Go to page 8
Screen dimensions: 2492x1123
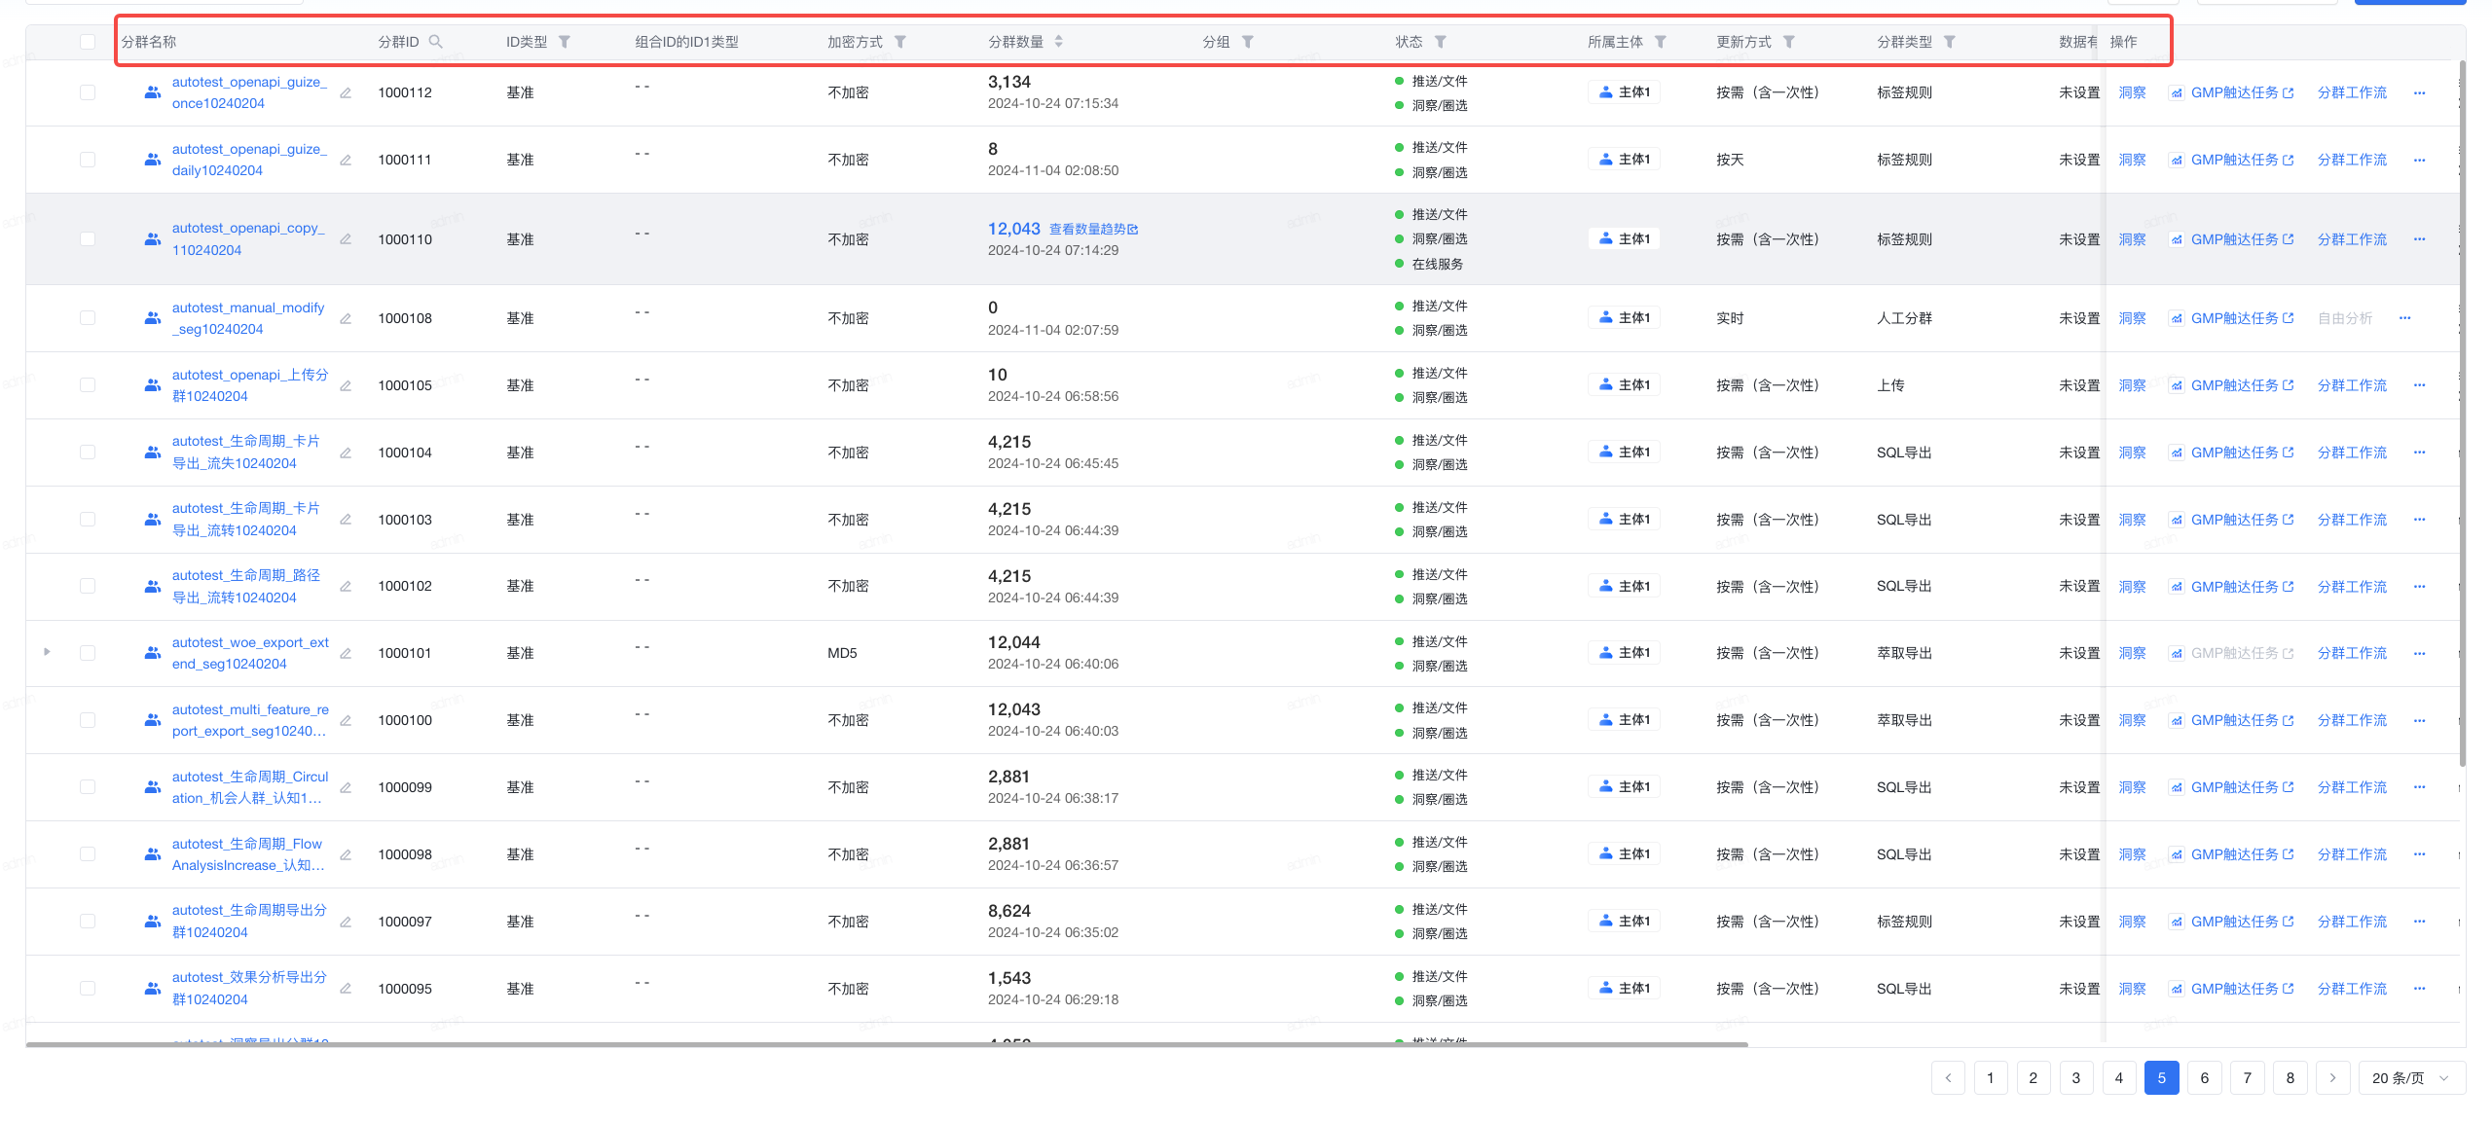pyautogui.click(x=2290, y=1078)
